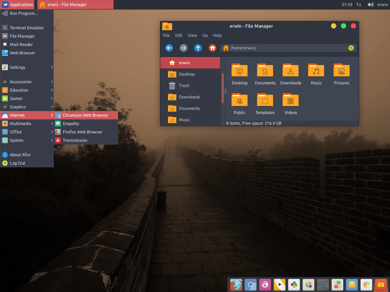The width and height of the screenshot is (390, 292).
Task: Click the home folder toolbar icon
Action: pyautogui.click(x=213, y=48)
